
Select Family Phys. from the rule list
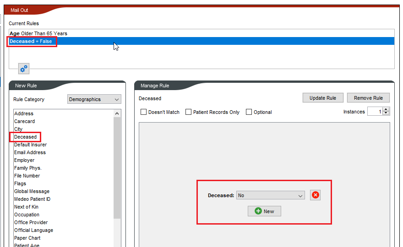pos(27,168)
